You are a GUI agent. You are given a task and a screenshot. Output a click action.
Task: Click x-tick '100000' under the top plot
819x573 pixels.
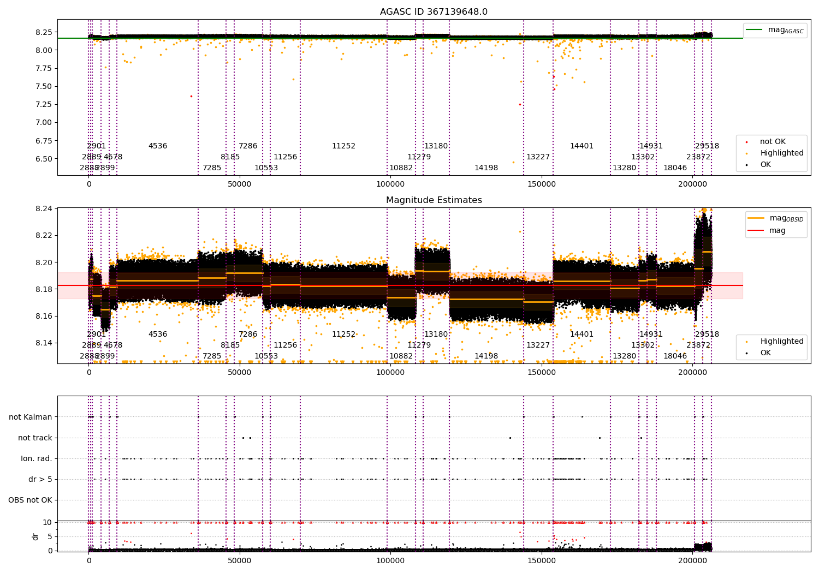(391, 184)
